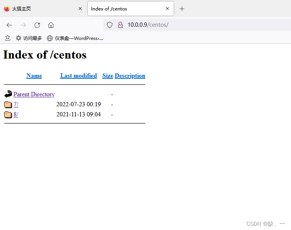The height and width of the screenshot is (230, 291).
Task: Click the browser Back arrow
Action: [x=9, y=25]
